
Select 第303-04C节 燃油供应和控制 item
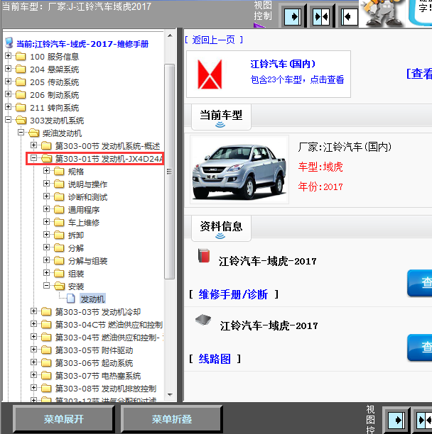(x=109, y=324)
